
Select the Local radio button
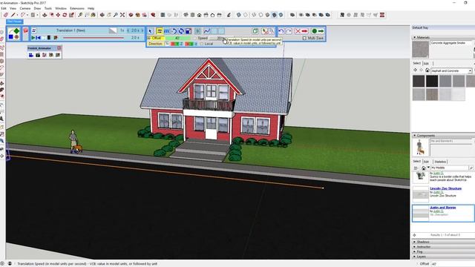click(x=202, y=44)
